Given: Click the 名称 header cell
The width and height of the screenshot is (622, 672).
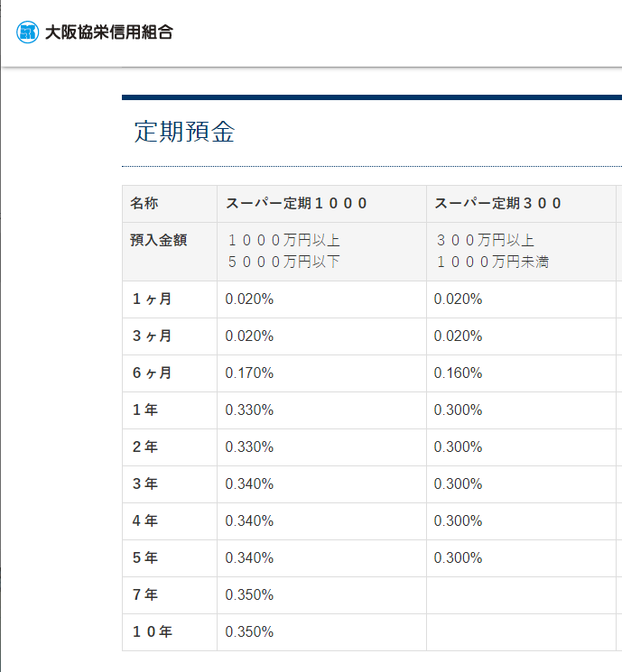Looking at the screenshot, I should (x=170, y=204).
